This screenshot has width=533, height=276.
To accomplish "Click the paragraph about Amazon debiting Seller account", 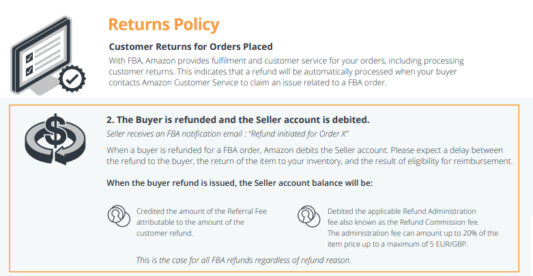I will pyautogui.click(x=310, y=156).
